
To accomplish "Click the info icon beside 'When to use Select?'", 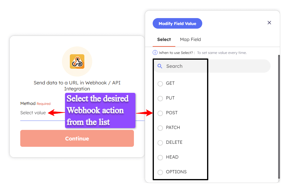I will (155, 52).
